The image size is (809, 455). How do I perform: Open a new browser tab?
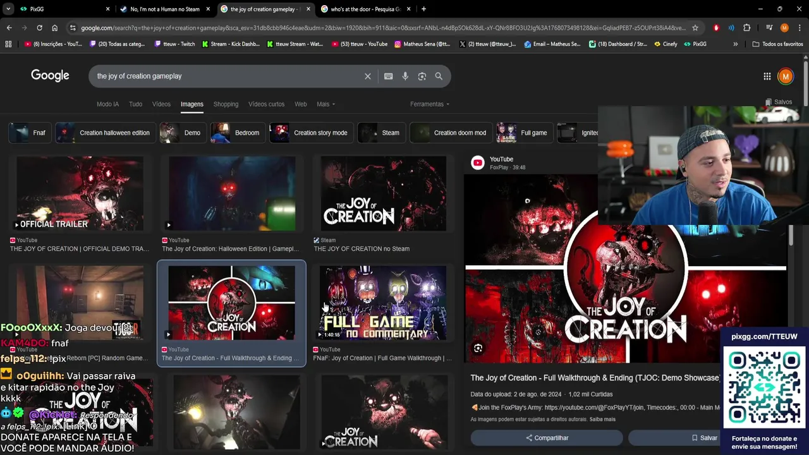pyautogui.click(x=423, y=9)
